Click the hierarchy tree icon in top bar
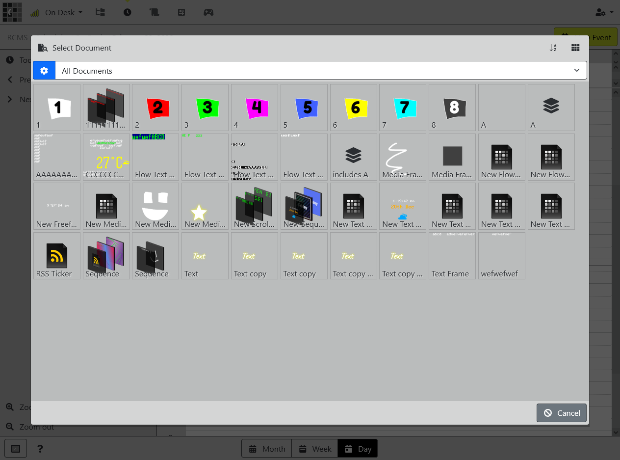Image resolution: width=620 pixels, height=460 pixels. pos(100,12)
